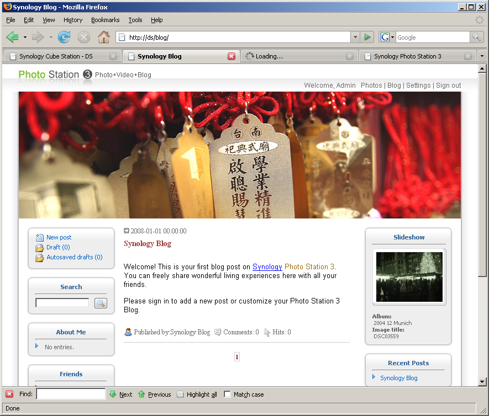This screenshot has width=489, height=416.
Task: Click the Google search box
Action: pyautogui.click(x=433, y=38)
